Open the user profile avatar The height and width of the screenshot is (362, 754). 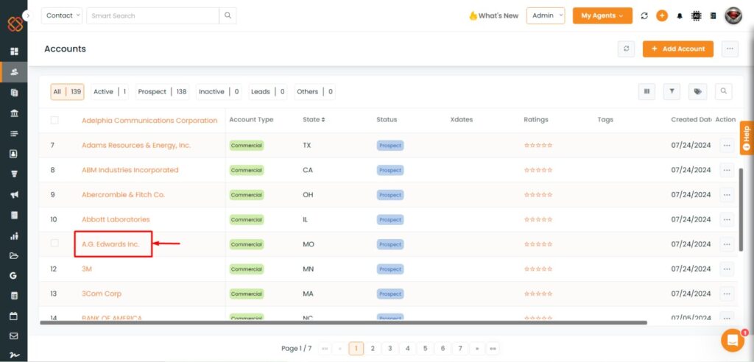(x=733, y=16)
